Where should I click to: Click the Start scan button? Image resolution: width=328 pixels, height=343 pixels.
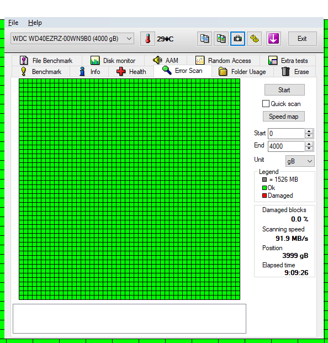click(284, 90)
